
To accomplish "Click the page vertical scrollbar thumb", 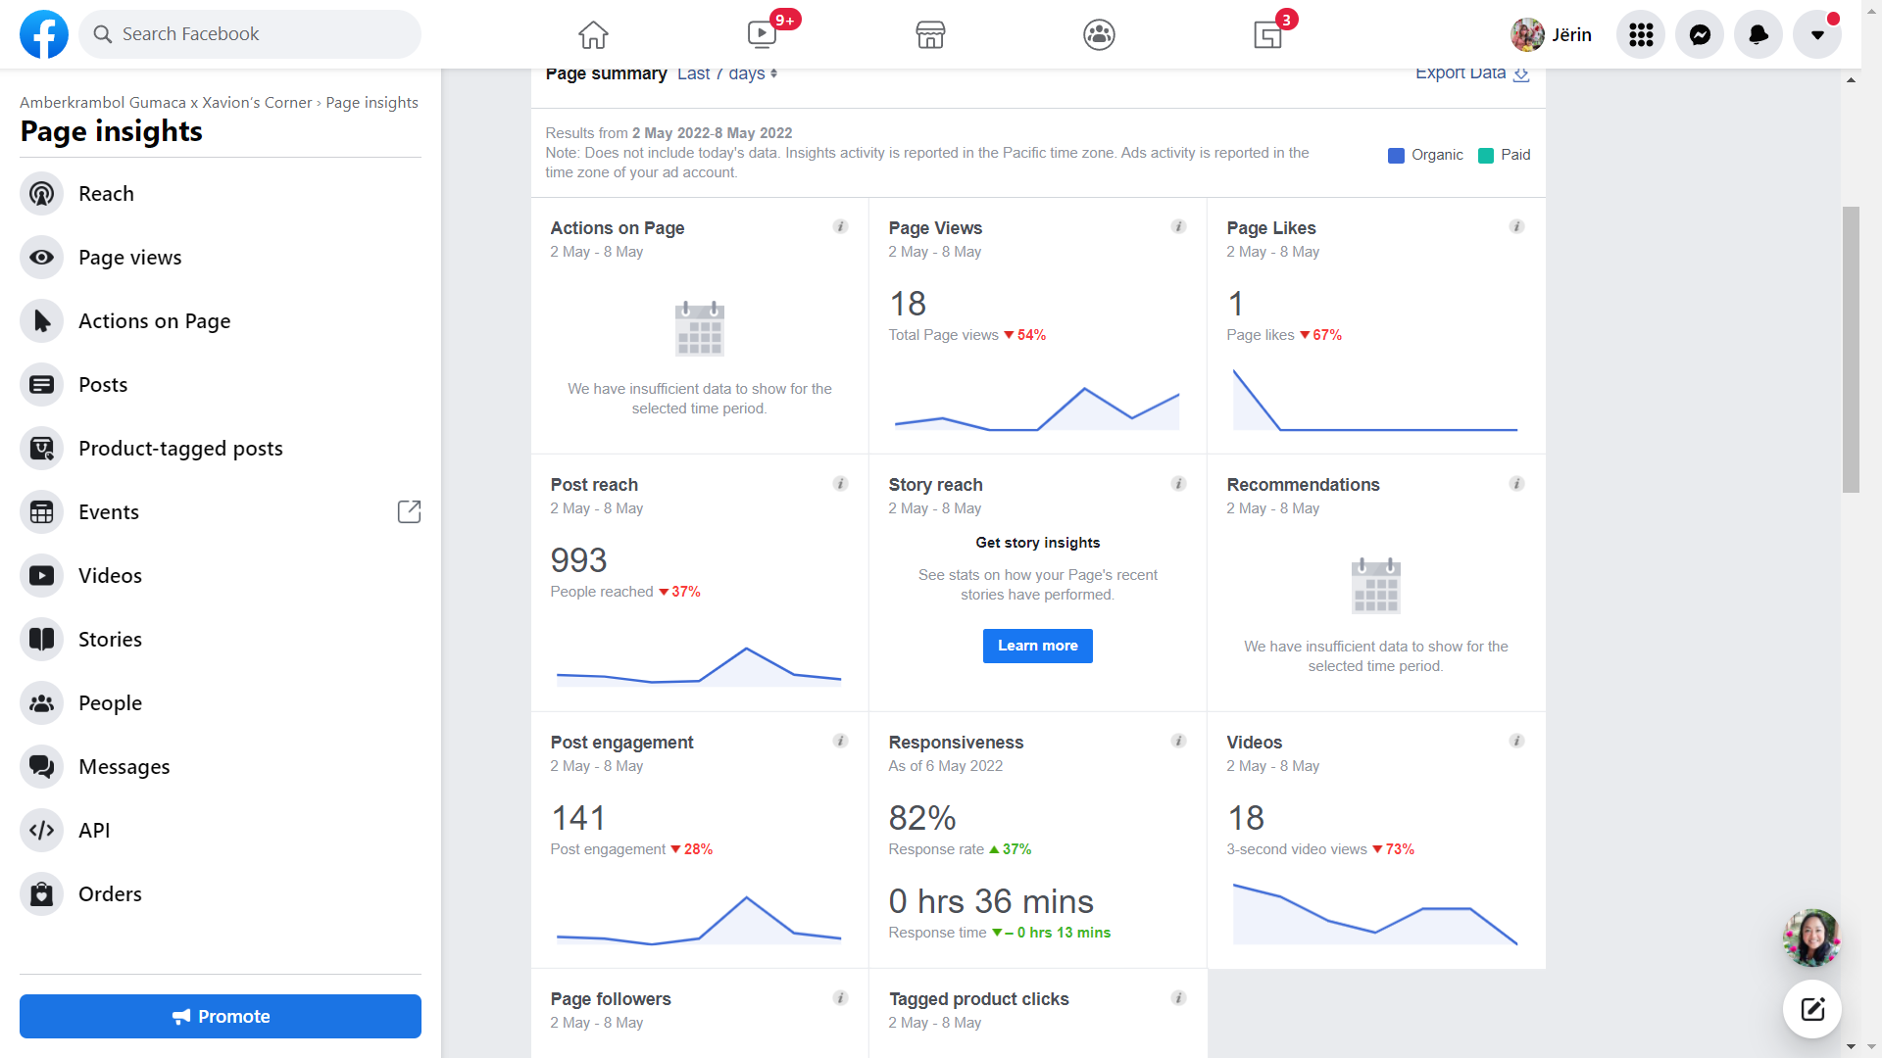I will click(1851, 350).
